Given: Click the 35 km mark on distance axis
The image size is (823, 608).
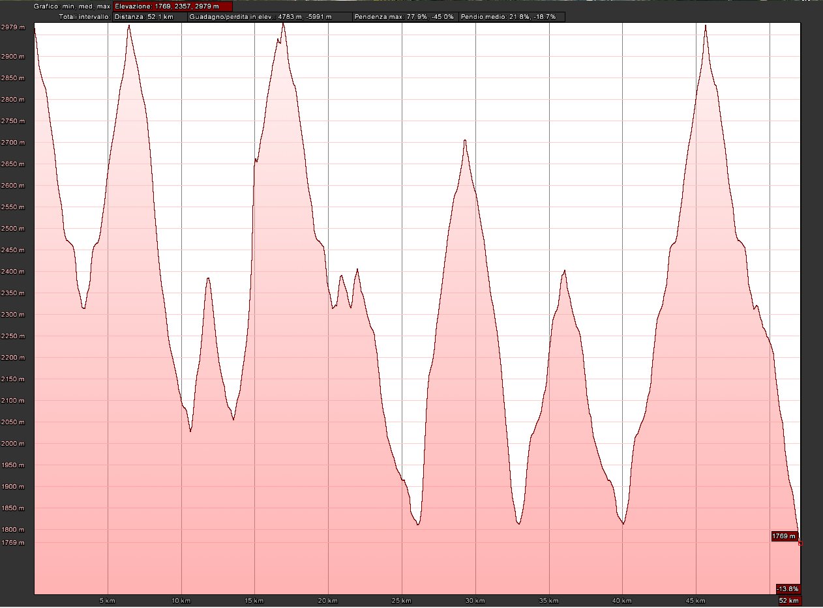Looking at the screenshot, I should click(x=549, y=600).
